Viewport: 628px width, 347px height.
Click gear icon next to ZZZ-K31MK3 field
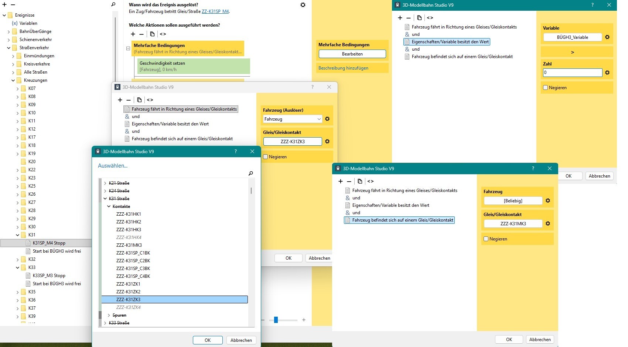(x=548, y=223)
